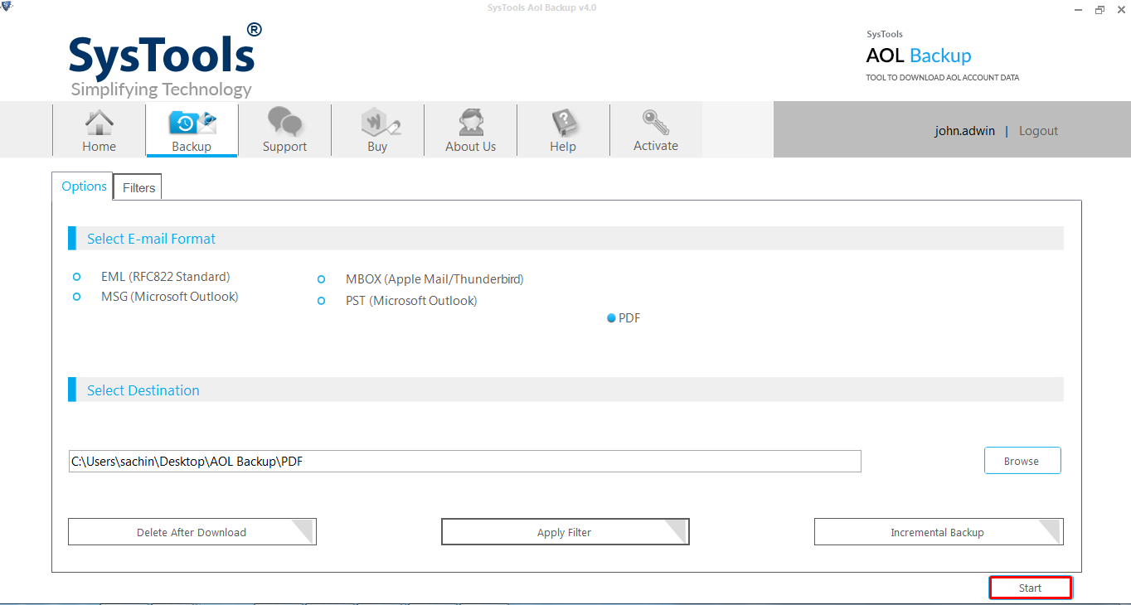Switch to the Options tab
The height and width of the screenshot is (605, 1131).
[x=85, y=186]
